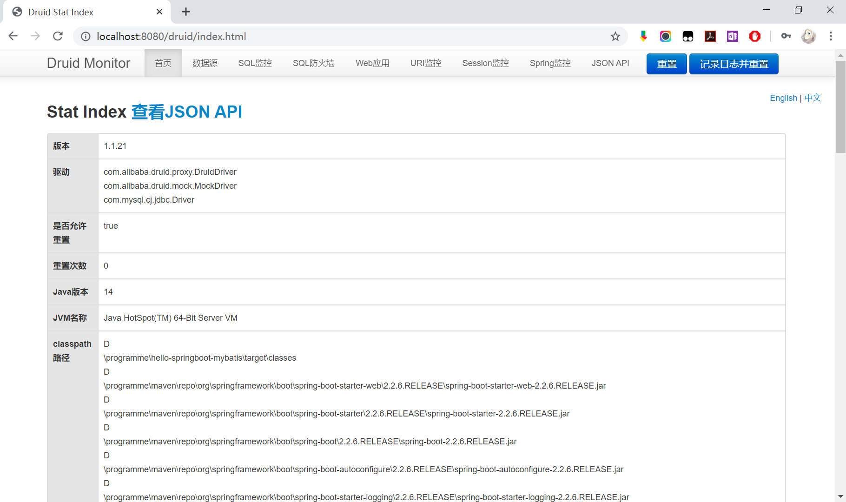
Task: Click the Java版本 value 14
Action: click(x=108, y=292)
